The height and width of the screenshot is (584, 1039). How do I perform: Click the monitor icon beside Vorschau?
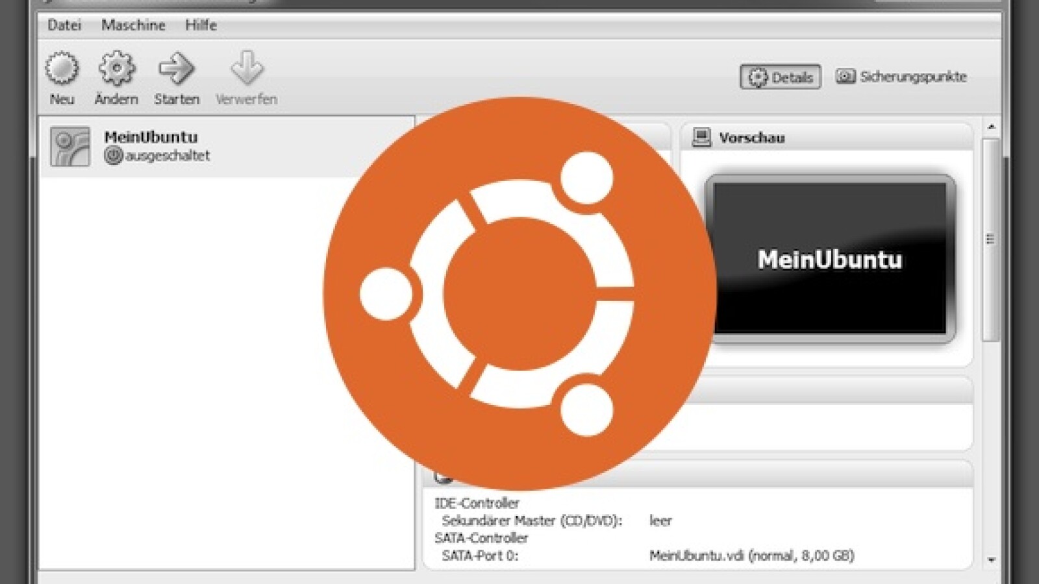(x=701, y=138)
